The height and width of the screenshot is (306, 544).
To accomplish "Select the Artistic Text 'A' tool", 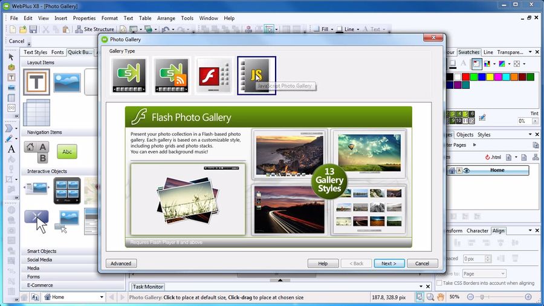I will pyautogui.click(x=11, y=149).
